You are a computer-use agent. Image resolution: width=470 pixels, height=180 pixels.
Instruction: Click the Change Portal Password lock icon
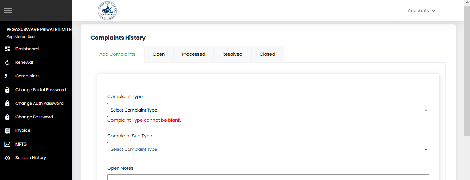[x=7, y=90]
